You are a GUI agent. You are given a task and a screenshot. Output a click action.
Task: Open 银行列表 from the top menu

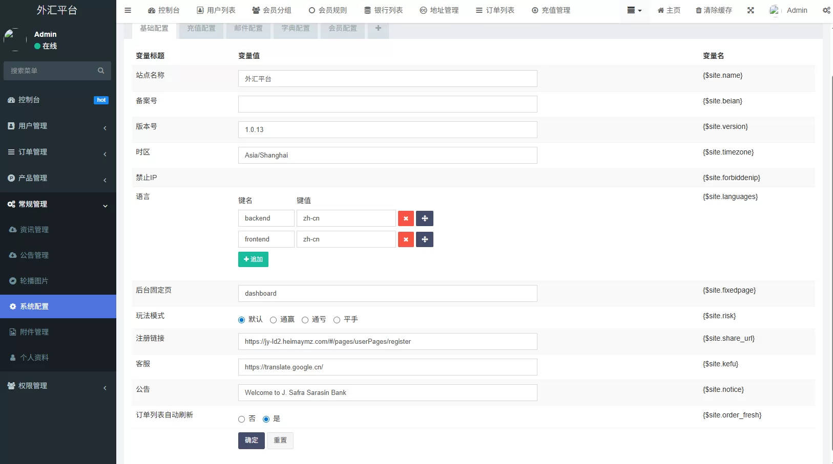click(384, 10)
